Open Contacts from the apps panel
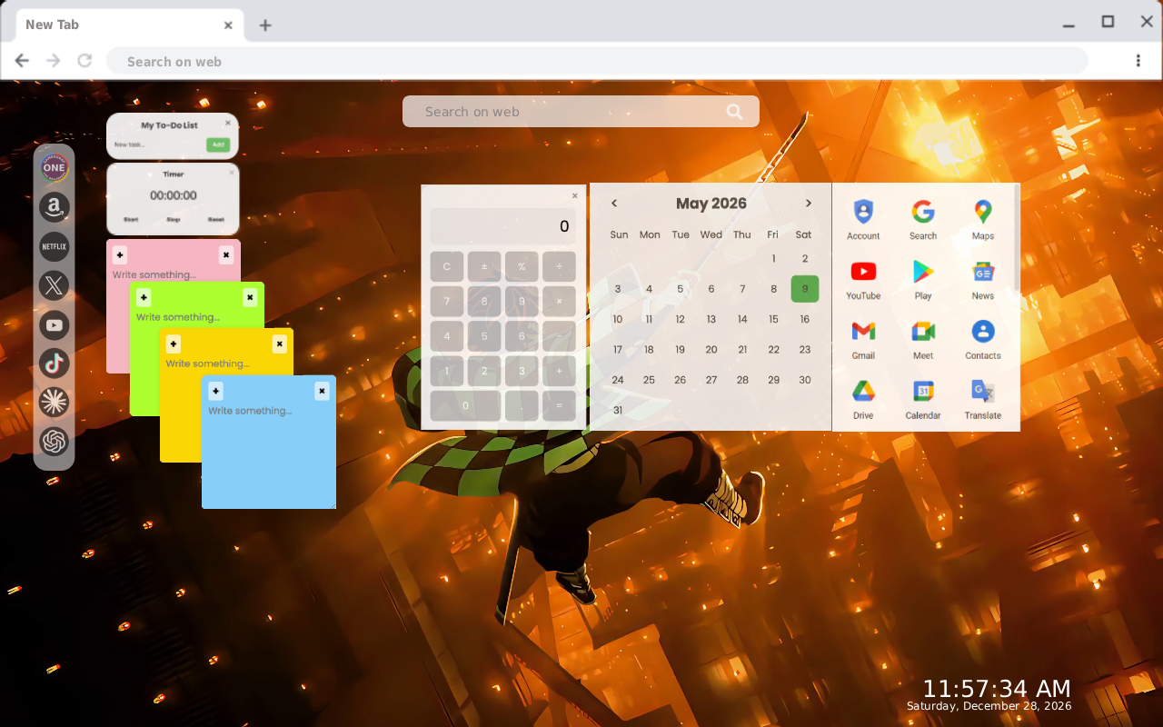The image size is (1163, 727). click(x=983, y=339)
